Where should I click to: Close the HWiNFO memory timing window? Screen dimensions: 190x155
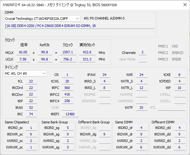click(183, 5)
